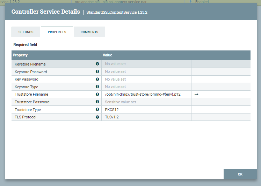This screenshot has height=186, width=261.
Task: Select the Properties tab
Action: pos(57,32)
